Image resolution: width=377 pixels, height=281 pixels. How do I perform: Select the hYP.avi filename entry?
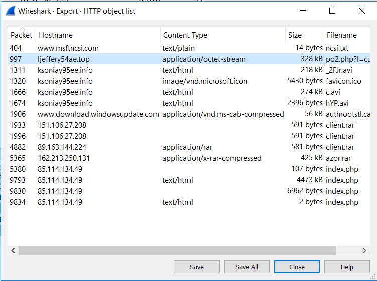337,103
